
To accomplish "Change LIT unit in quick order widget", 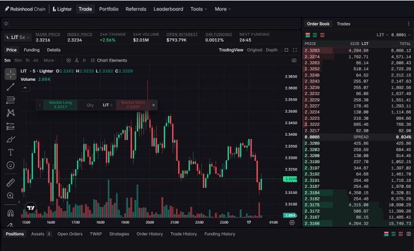I will coord(108,105).
